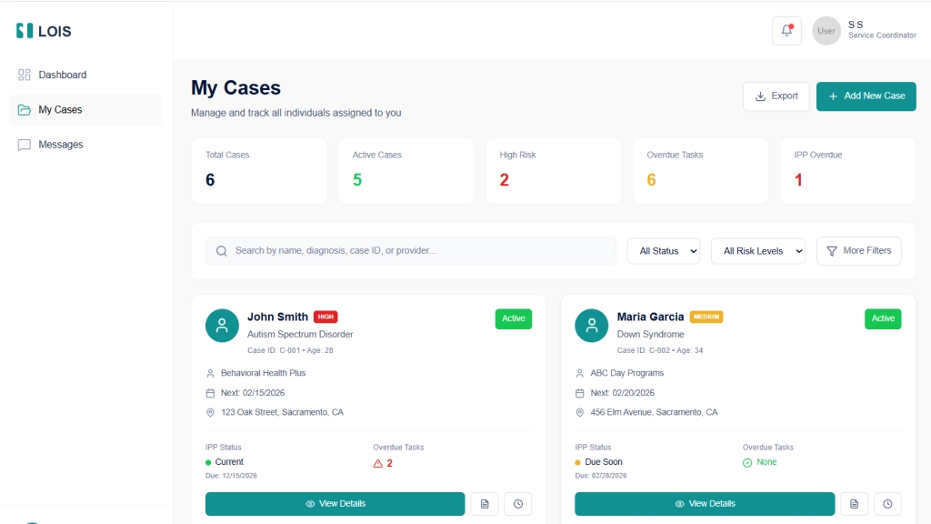Open the All Risk Levels dropdown
The image size is (931, 524).
(x=758, y=251)
